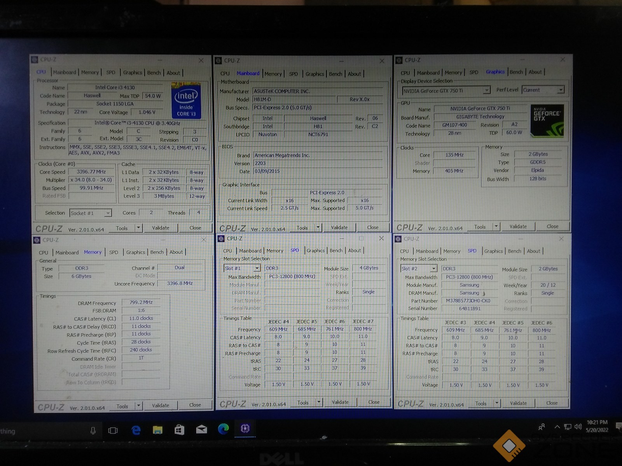Image resolution: width=622 pixels, height=466 pixels.
Task: Select the CPU-Z icon on the taskbar
Action: tap(245, 428)
